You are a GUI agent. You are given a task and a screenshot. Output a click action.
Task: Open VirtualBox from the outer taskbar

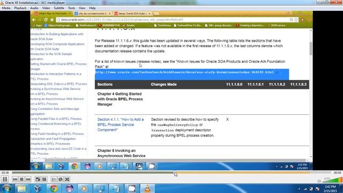(x=38, y=188)
